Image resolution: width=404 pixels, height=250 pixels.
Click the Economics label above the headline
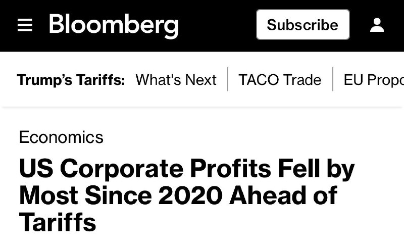point(61,137)
